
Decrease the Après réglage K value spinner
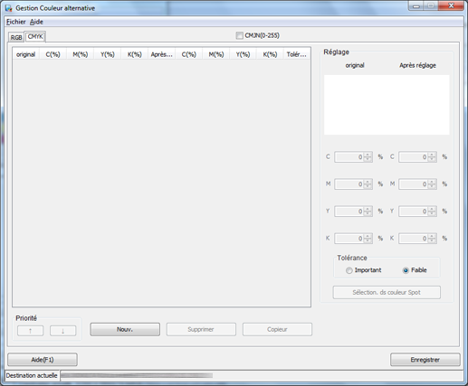click(432, 240)
